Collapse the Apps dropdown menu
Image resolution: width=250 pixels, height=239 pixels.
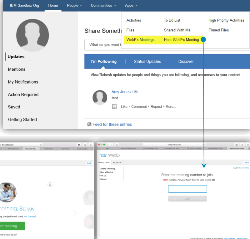(131, 5)
